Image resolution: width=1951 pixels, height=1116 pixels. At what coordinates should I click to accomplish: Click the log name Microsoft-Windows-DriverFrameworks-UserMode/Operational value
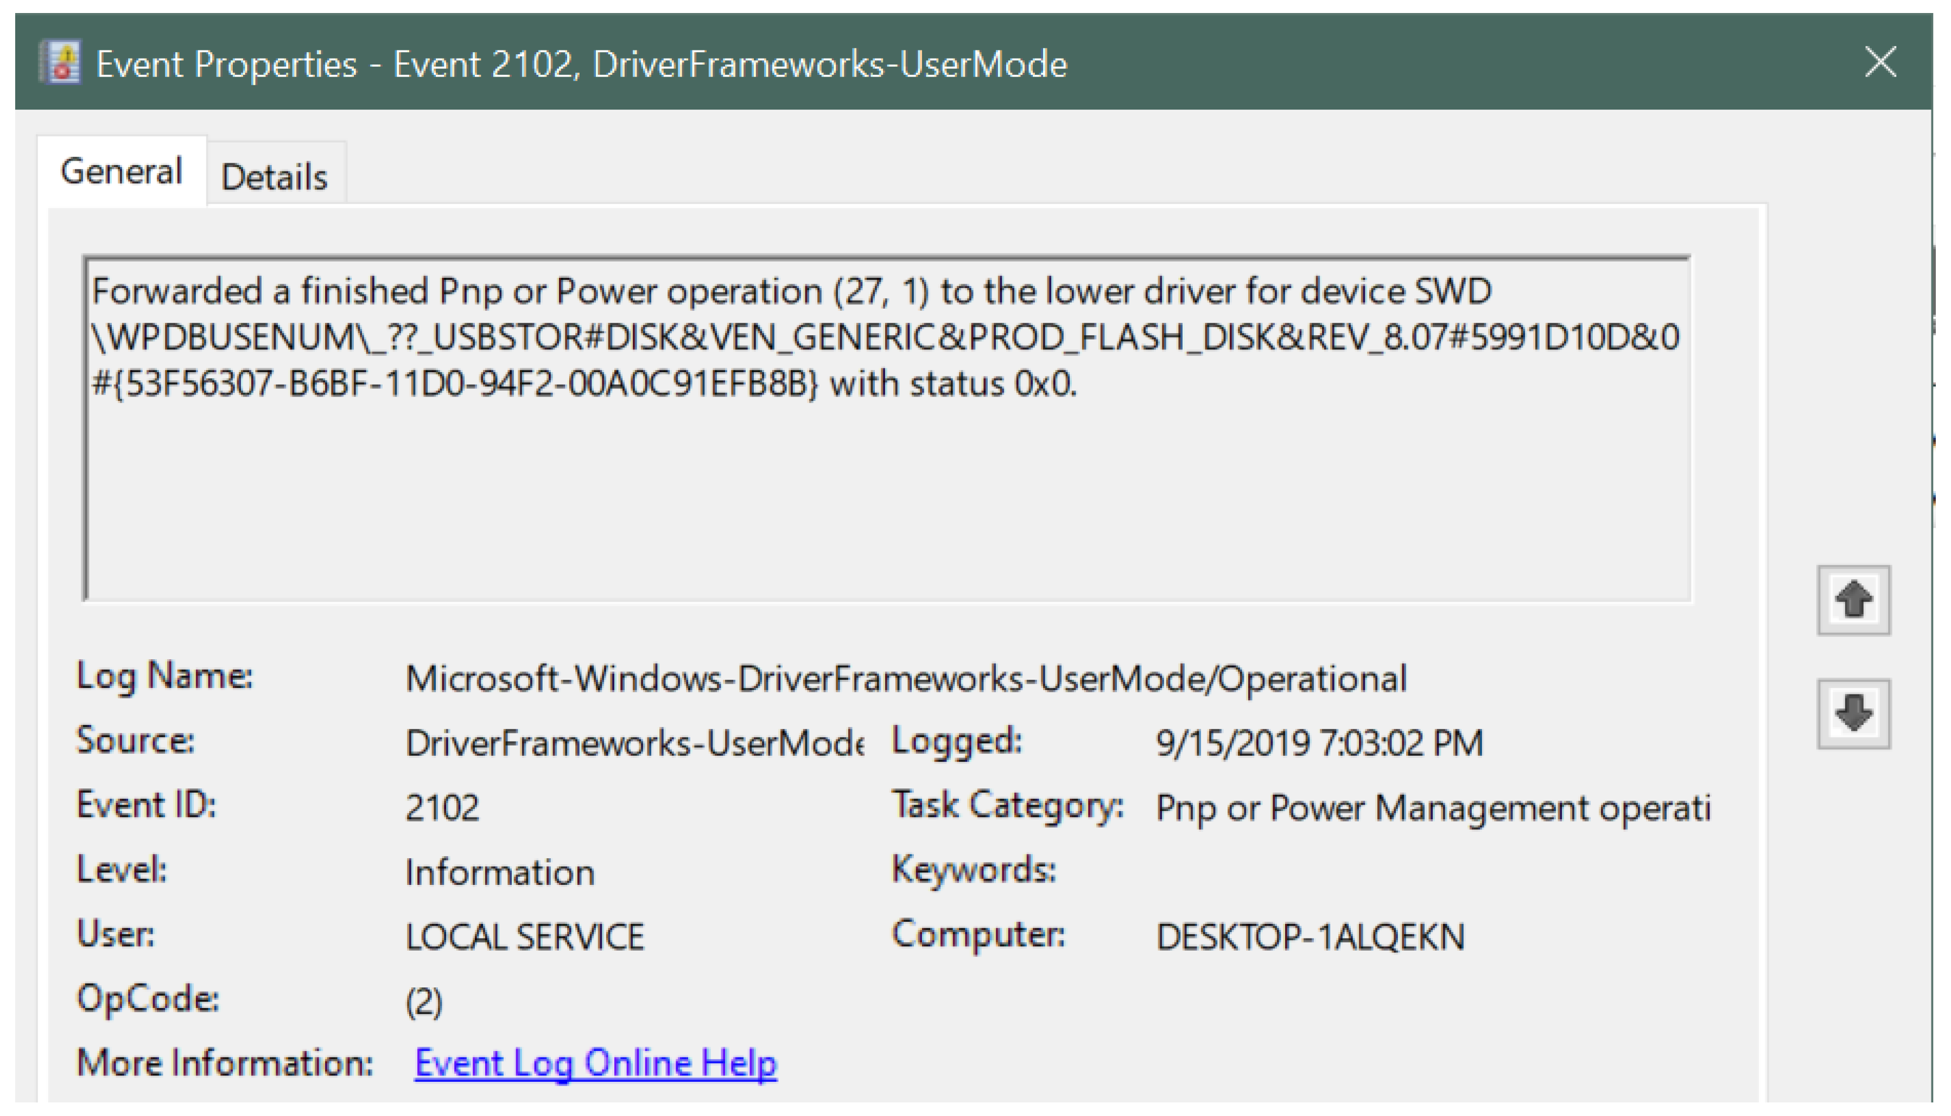pos(906,678)
